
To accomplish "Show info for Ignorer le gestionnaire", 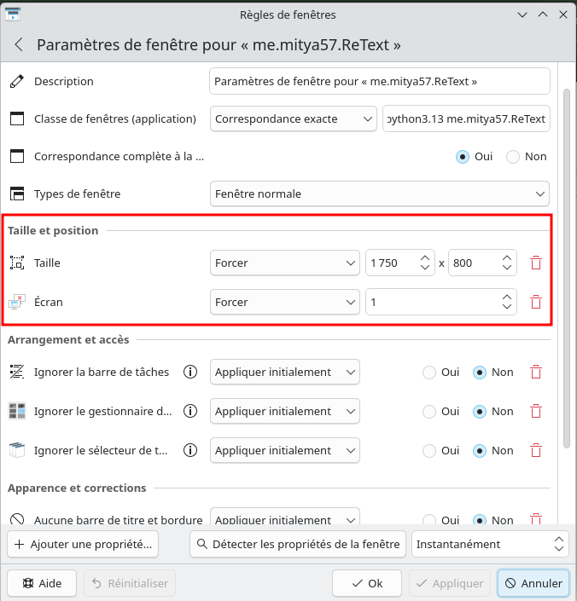I will pyautogui.click(x=191, y=412).
